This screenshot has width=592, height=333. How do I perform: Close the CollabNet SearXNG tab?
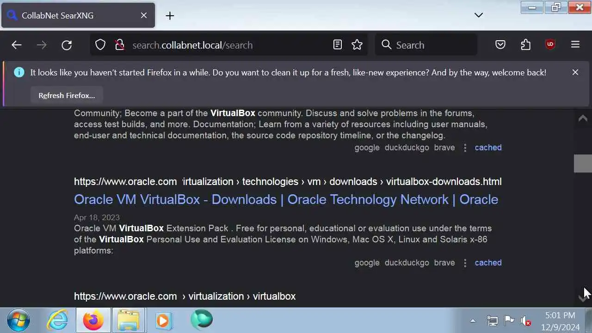(144, 15)
